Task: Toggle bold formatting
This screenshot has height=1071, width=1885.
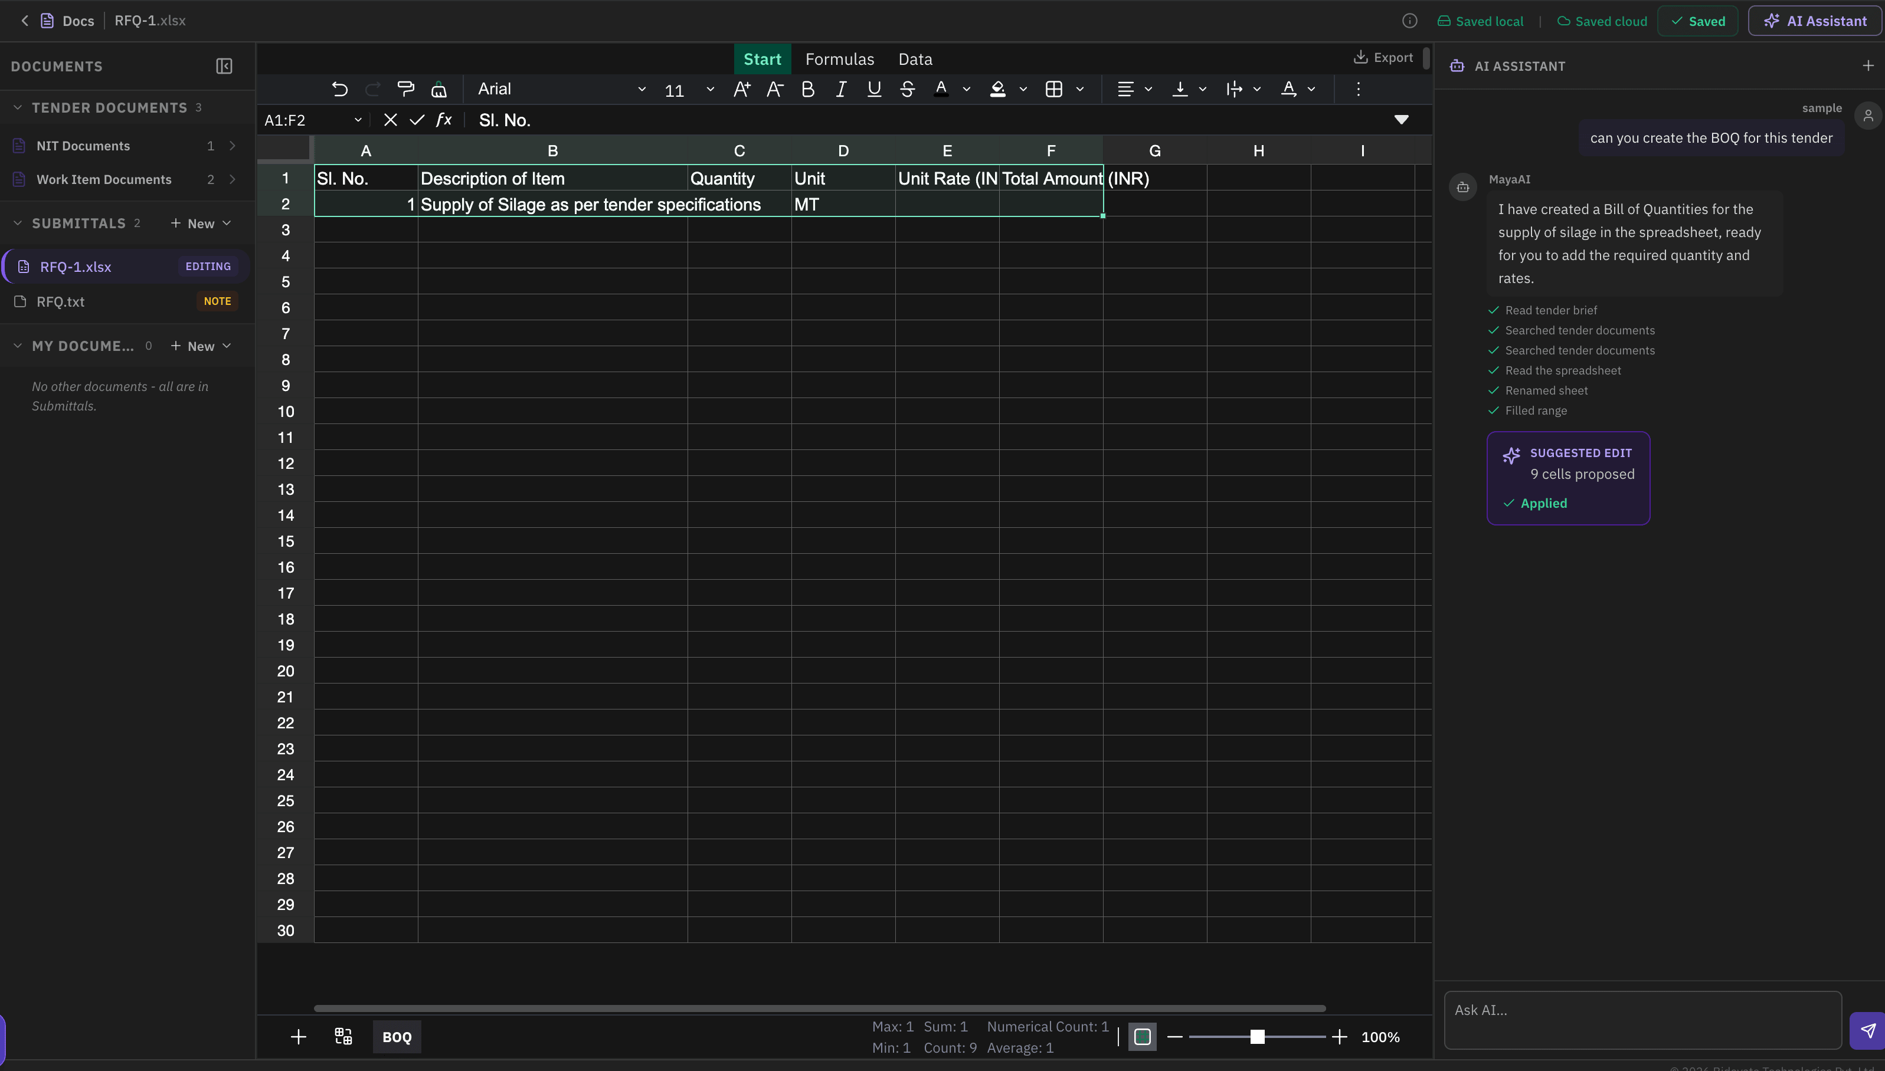Action: coord(807,89)
